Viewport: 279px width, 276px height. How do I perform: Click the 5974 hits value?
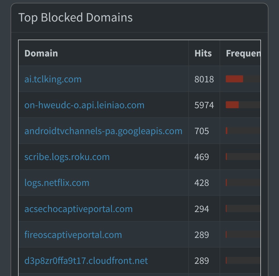click(x=204, y=105)
